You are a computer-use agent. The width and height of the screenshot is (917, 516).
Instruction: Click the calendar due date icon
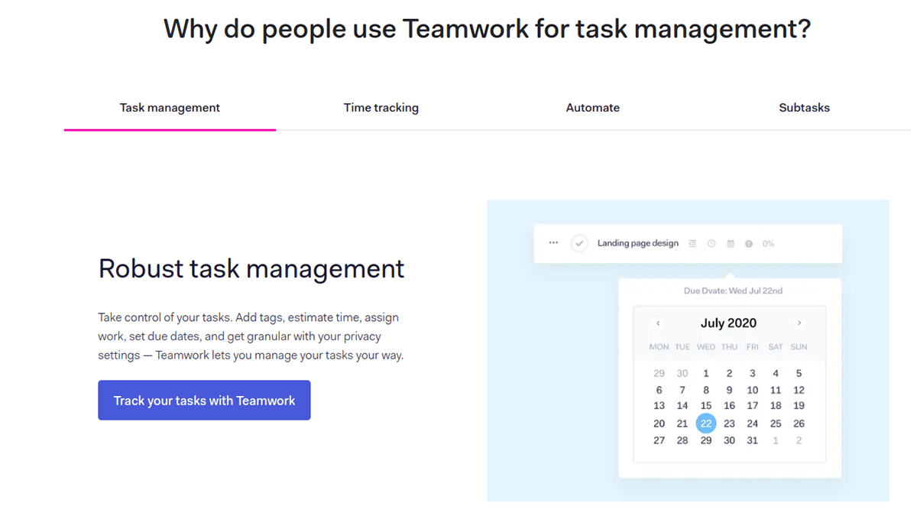click(x=730, y=244)
